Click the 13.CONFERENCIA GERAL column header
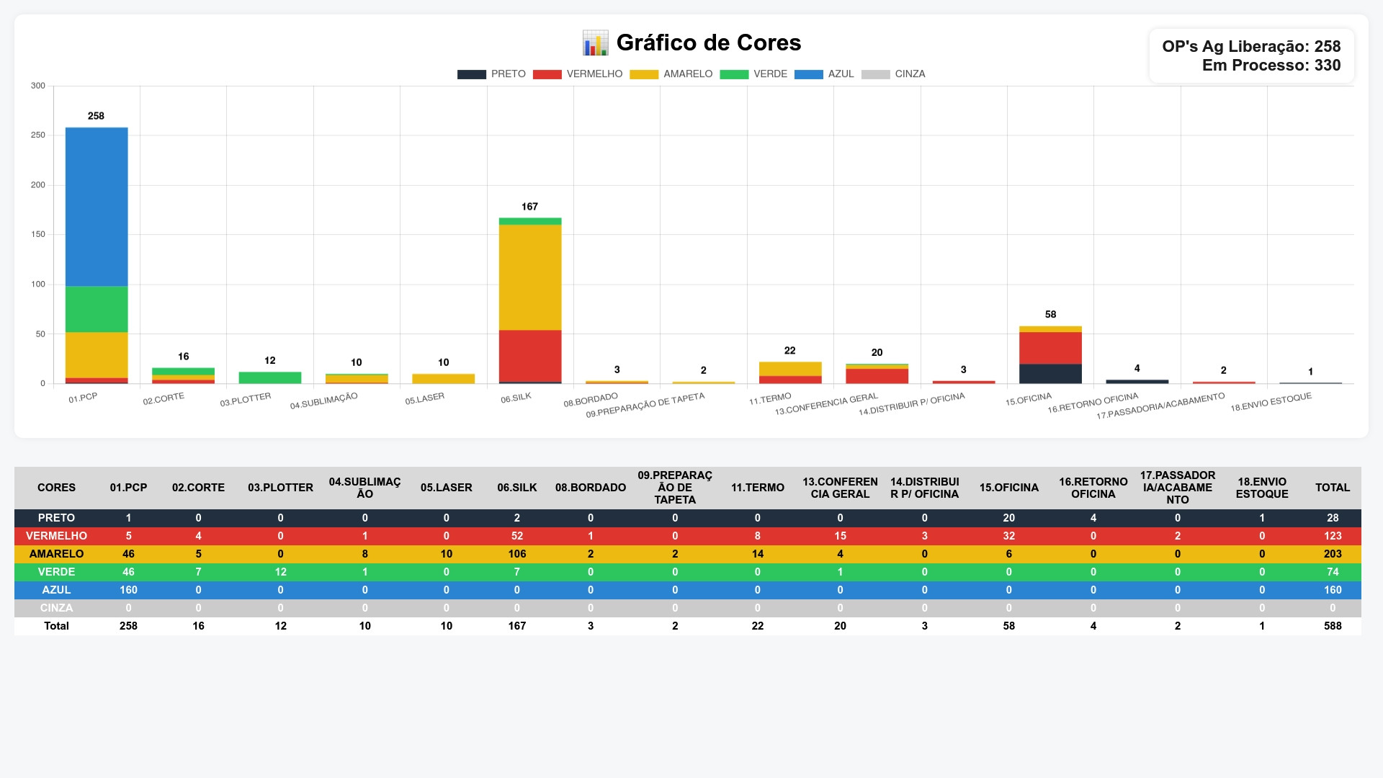 click(x=840, y=488)
